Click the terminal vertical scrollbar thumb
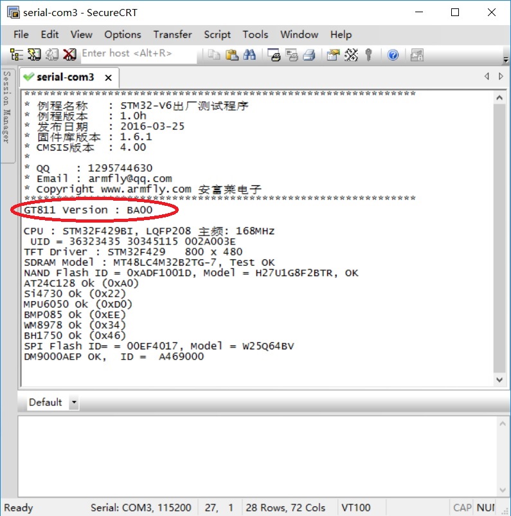511x516 pixels. click(x=499, y=239)
